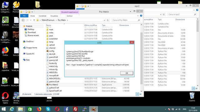This screenshot has width=200, height=112.
Task: Open Evernote desktop shortcut
Action: click(x=5, y=21)
